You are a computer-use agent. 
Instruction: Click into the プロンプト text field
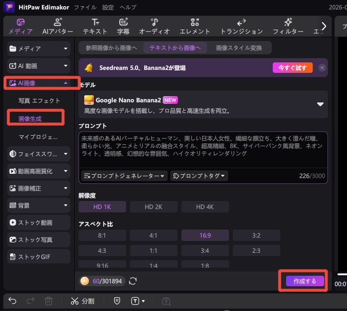203,150
